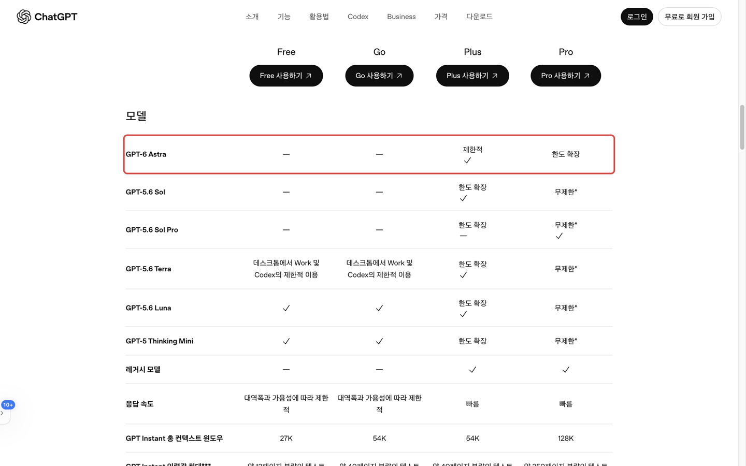Click the GPT-5.6 Terra row label
The width and height of the screenshot is (746, 466).
[148, 269]
